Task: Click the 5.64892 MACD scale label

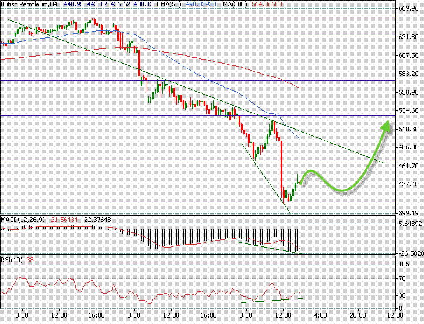Action: (410, 224)
